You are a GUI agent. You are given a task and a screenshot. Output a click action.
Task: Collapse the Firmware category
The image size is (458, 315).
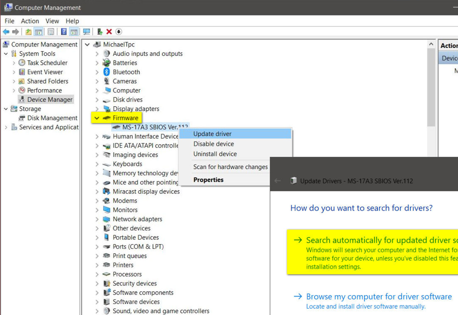point(97,118)
